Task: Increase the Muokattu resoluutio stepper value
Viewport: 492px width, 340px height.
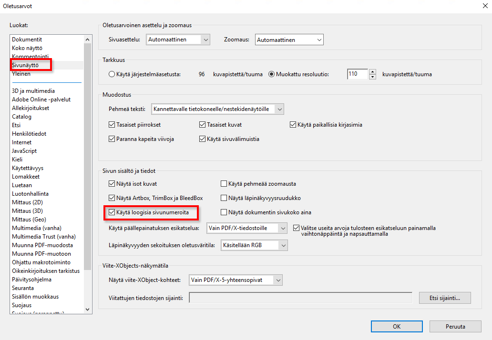Action: click(373, 72)
